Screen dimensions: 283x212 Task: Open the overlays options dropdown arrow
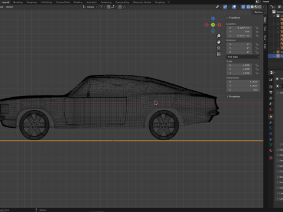[238, 7]
